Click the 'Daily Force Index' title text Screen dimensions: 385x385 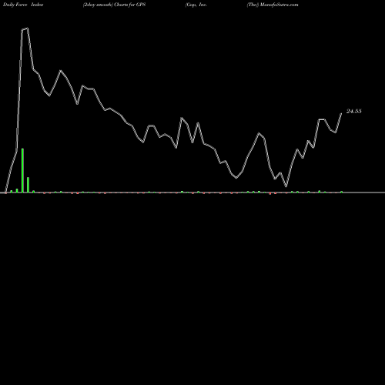pos(23,5)
